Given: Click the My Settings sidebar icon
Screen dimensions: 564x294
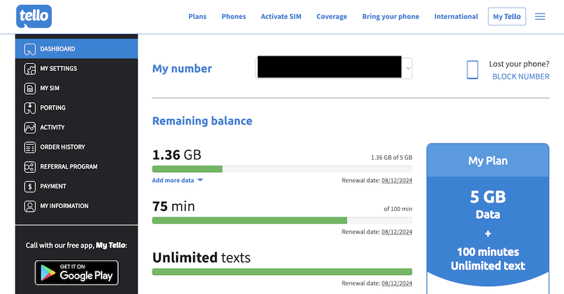Looking at the screenshot, I should pyautogui.click(x=30, y=69).
